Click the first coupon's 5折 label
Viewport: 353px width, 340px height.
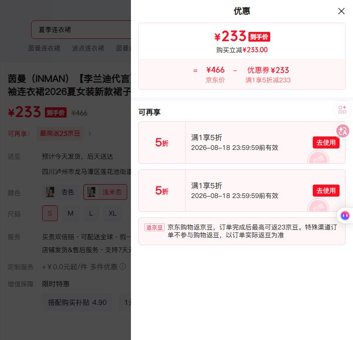click(x=161, y=142)
